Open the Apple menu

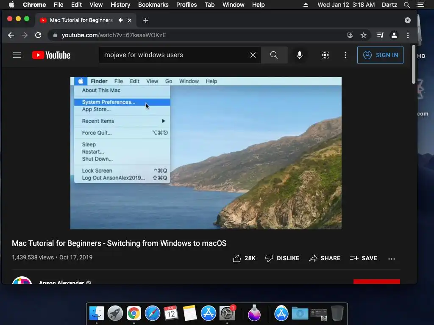coord(11,5)
